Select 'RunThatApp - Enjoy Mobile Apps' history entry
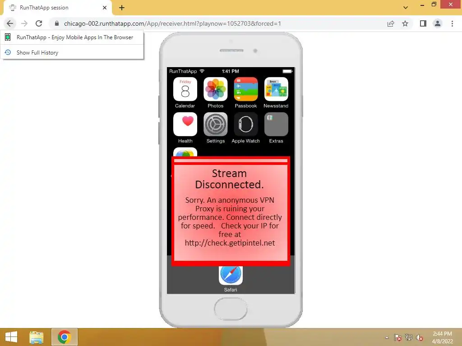Screen dimensions: 462x346 click(x=72, y=37)
